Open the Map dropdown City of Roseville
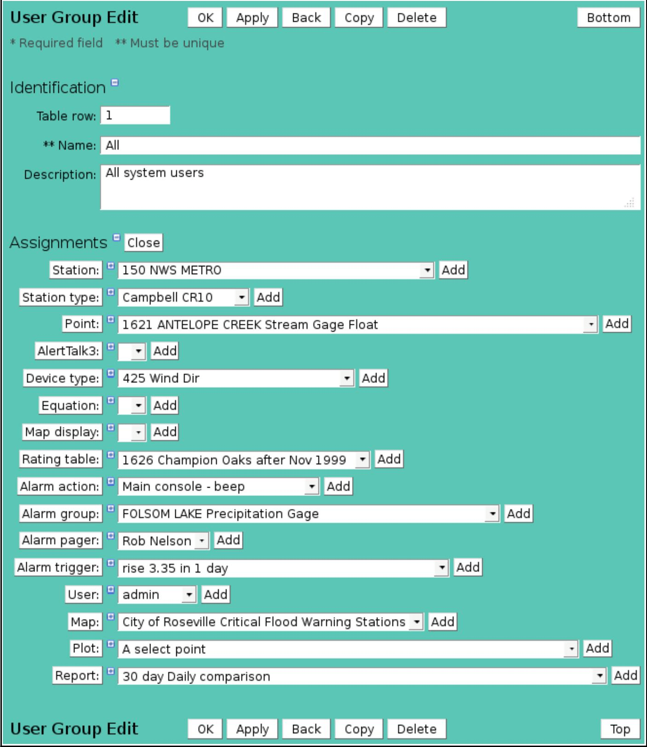The image size is (647, 747). 271,622
